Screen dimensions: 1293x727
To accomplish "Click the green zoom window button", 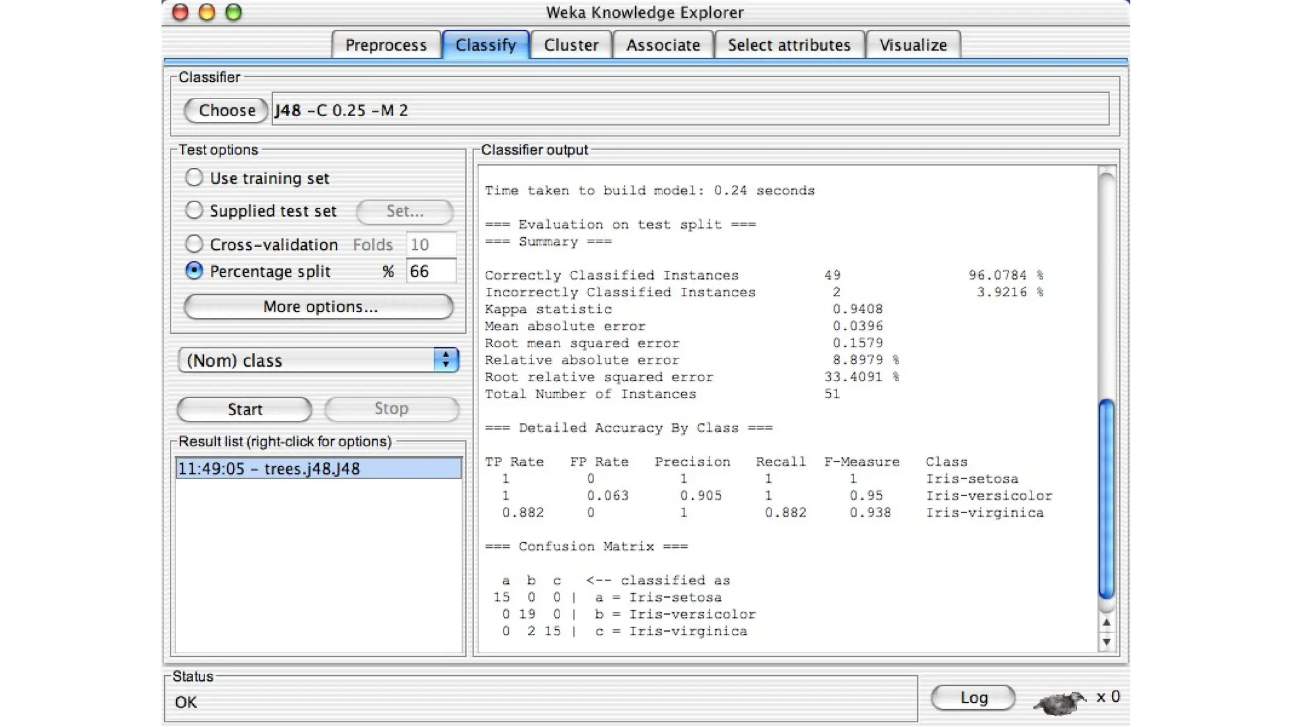I will point(234,12).
